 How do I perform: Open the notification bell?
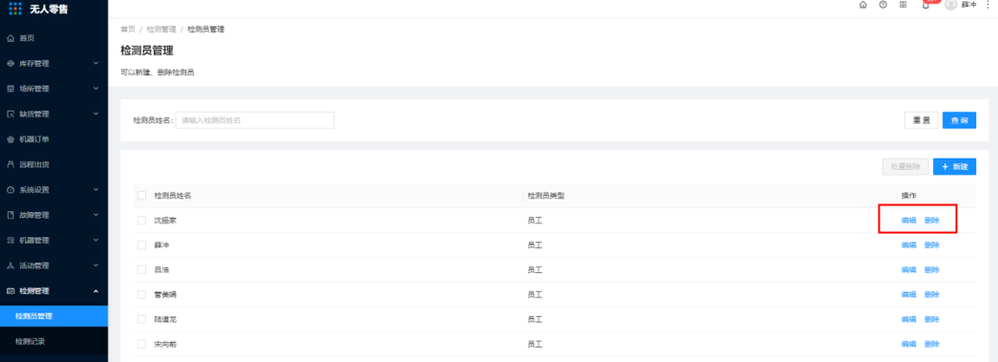coord(925,5)
